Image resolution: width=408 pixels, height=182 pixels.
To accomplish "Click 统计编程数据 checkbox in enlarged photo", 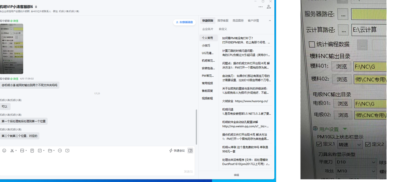I will point(312,44).
